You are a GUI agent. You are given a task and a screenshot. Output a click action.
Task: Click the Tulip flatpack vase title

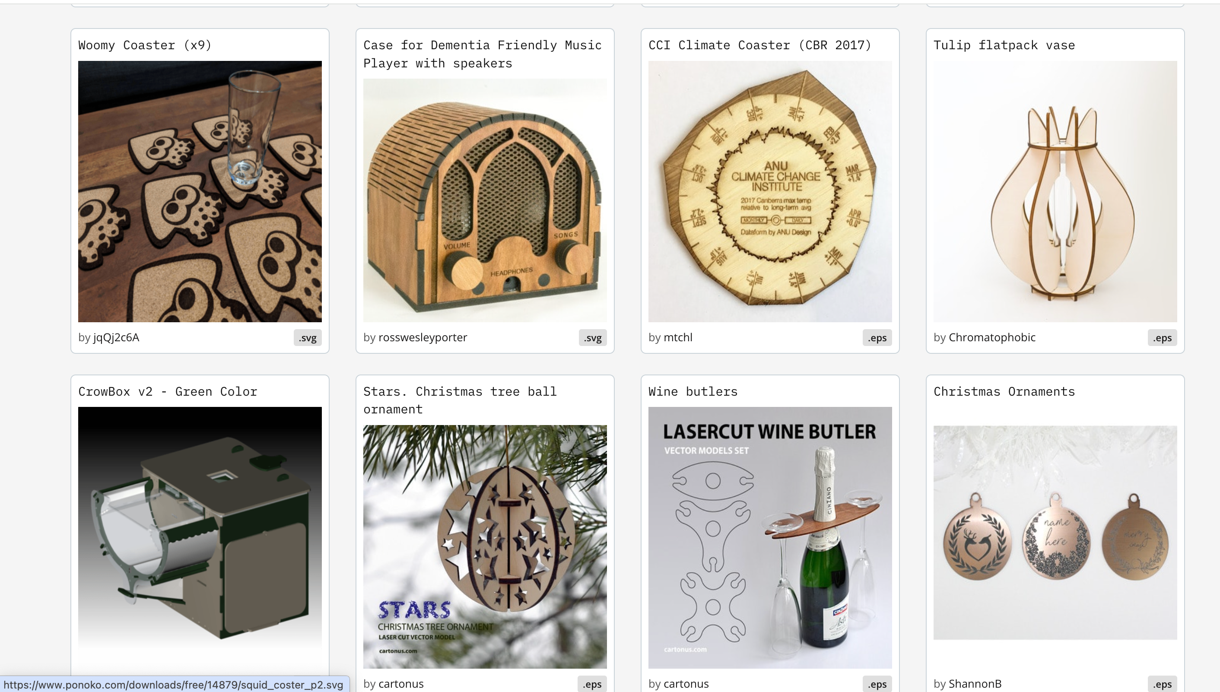click(x=1004, y=45)
